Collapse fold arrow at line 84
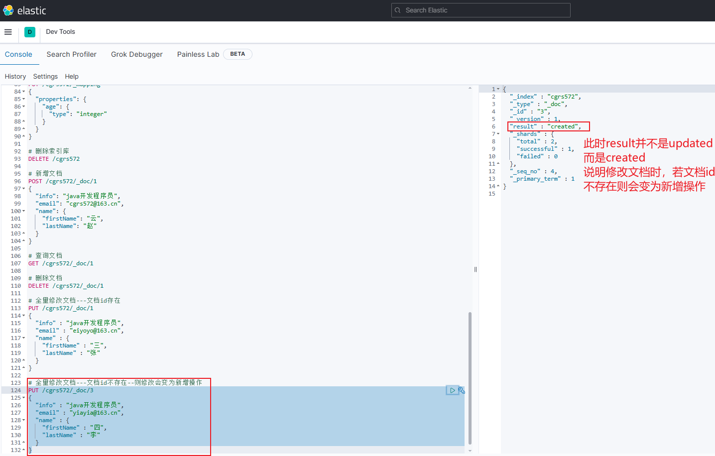The height and width of the screenshot is (456, 715). click(23, 92)
